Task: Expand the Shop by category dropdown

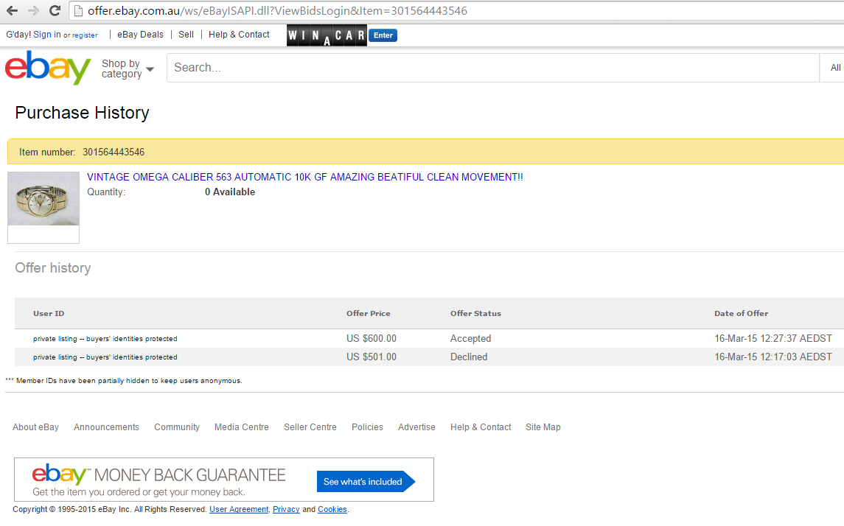Action: click(128, 69)
